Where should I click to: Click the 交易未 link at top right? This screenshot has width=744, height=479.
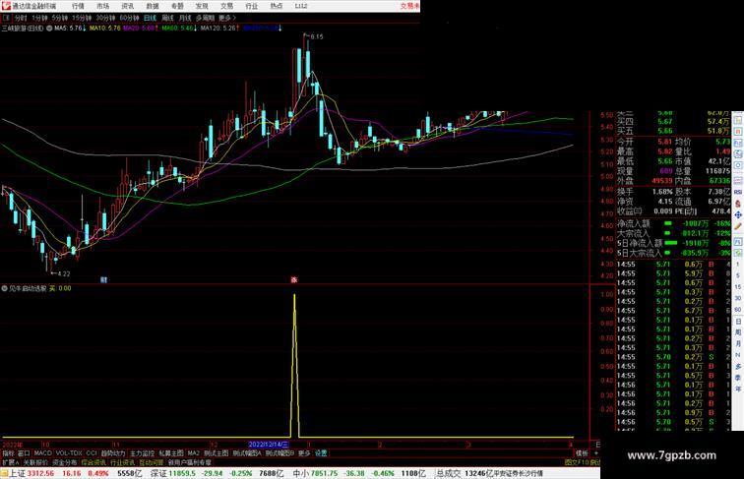click(x=410, y=6)
